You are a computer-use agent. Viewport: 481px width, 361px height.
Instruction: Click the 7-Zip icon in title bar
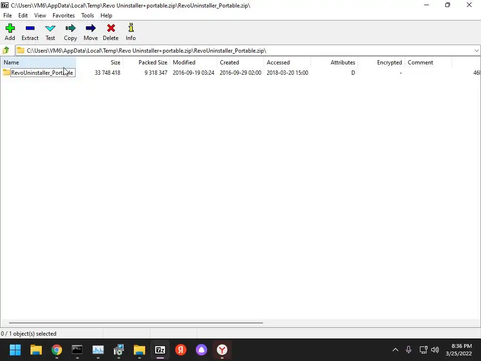(x=5, y=5)
